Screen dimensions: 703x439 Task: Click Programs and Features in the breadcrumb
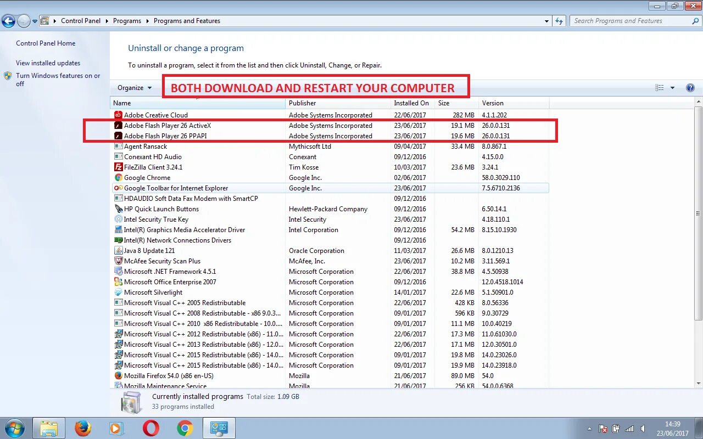[x=187, y=21]
